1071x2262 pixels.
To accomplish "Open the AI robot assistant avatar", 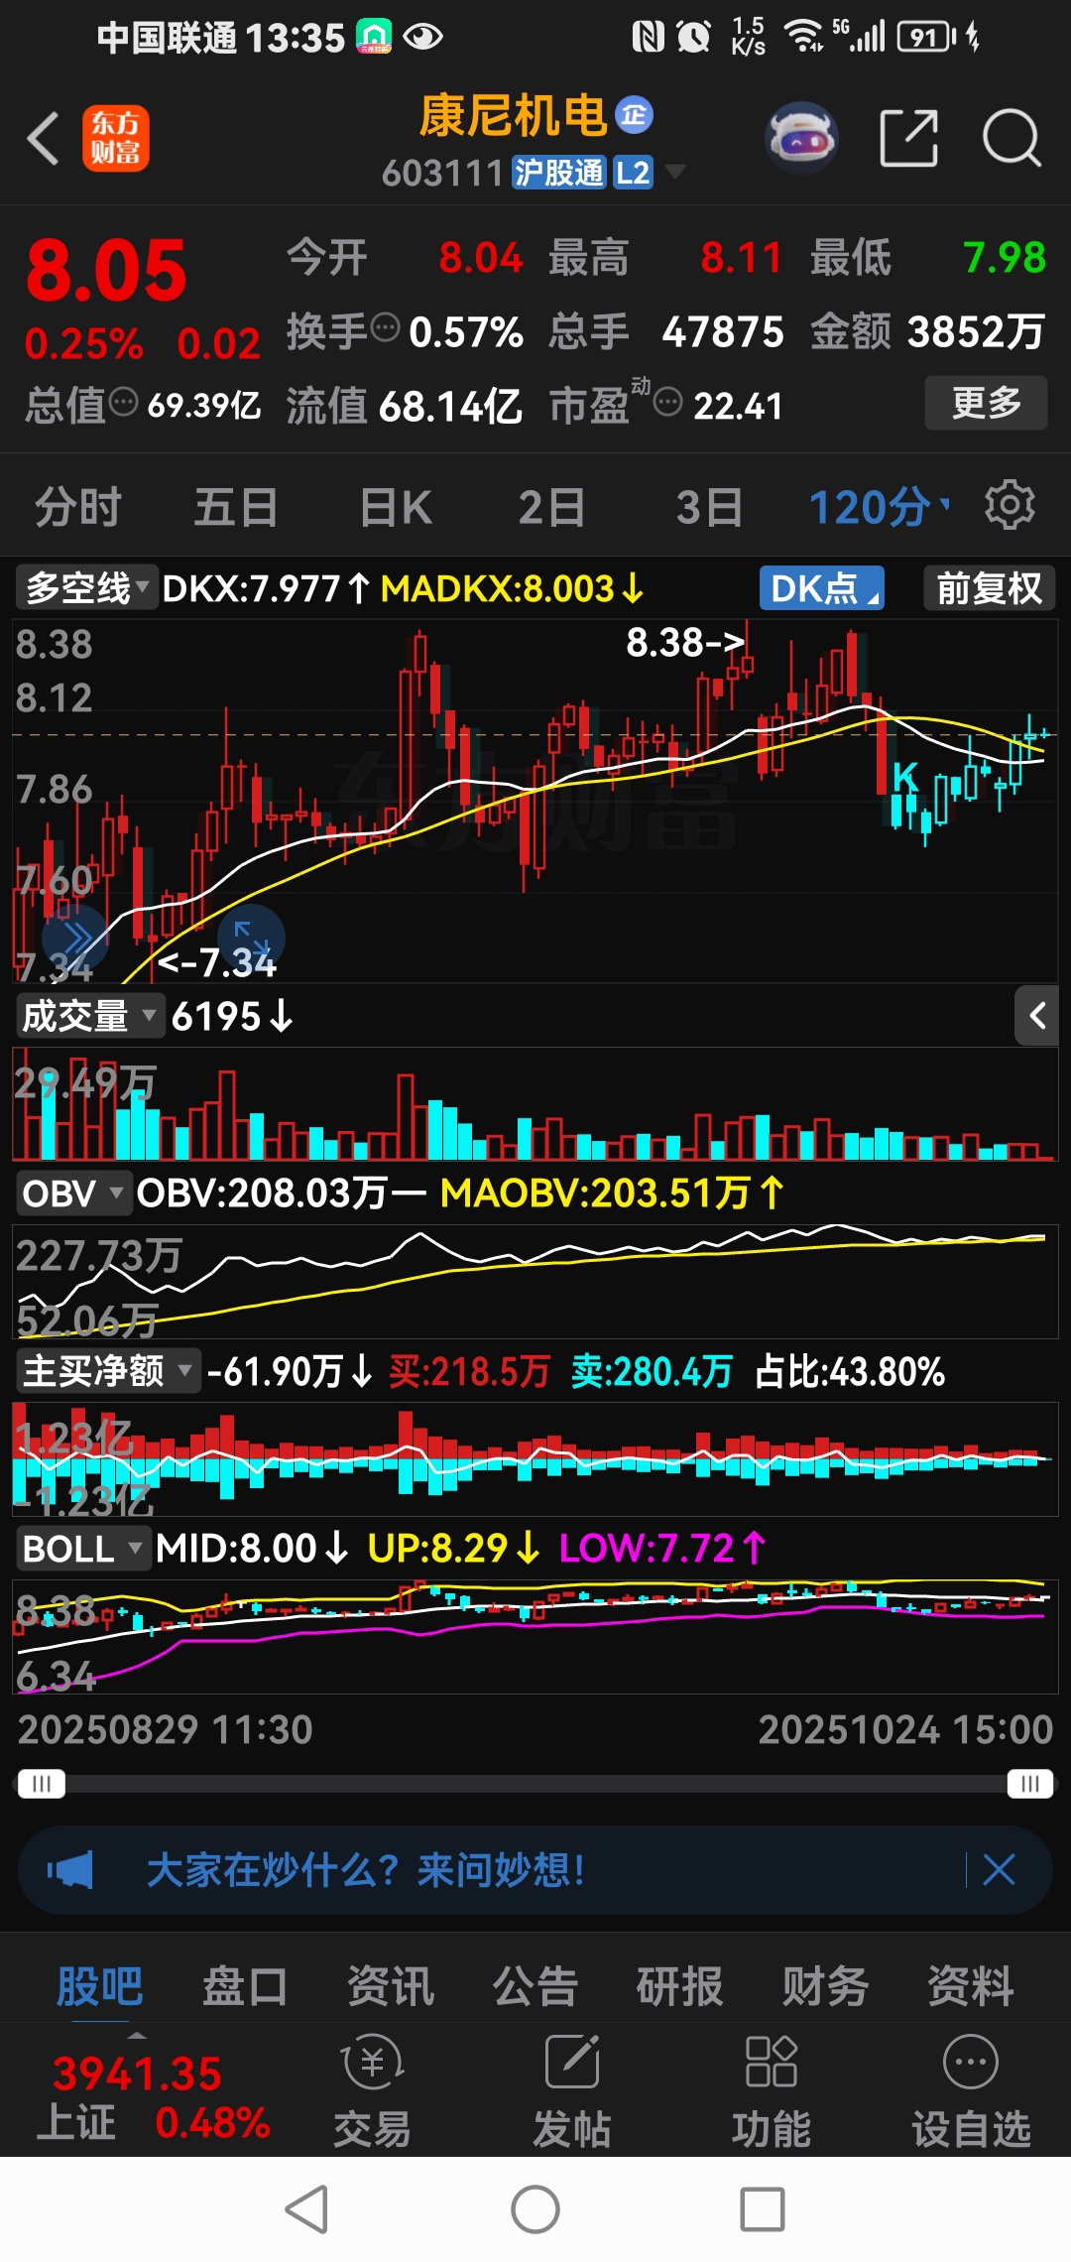I will (x=801, y=138).
